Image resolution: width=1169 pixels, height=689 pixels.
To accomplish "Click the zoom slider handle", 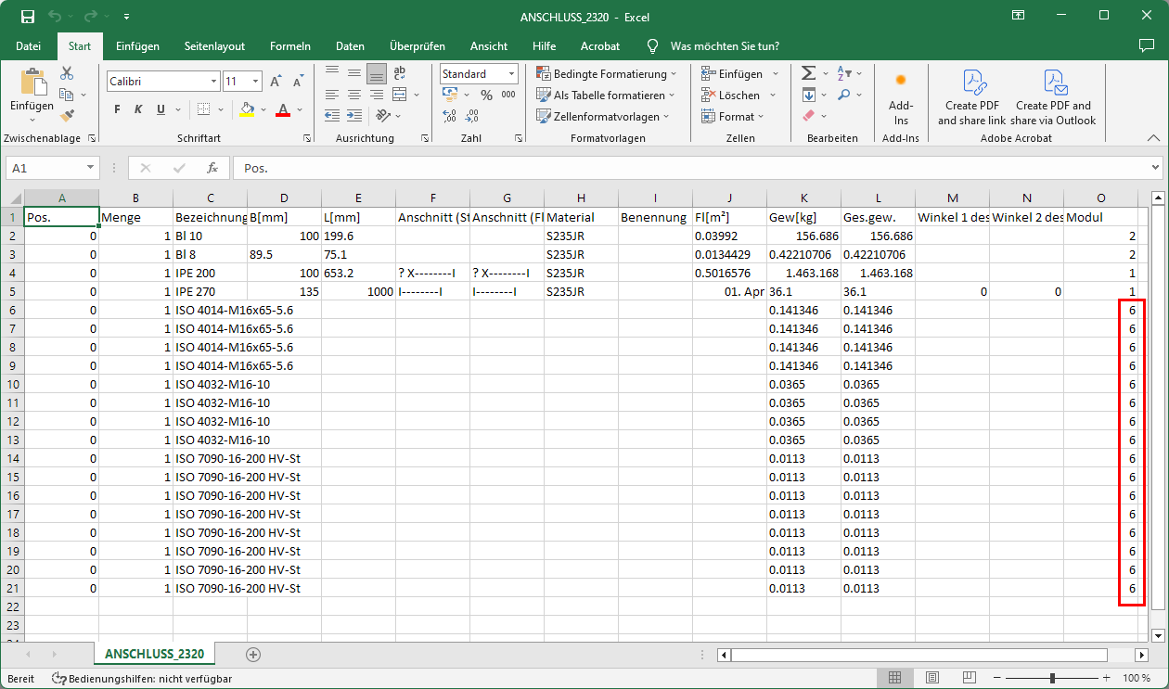I will click(x=1051, y=678).
